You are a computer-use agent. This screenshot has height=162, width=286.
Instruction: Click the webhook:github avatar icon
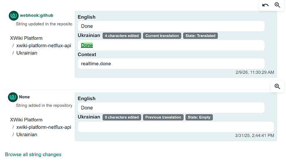point(14,16)
